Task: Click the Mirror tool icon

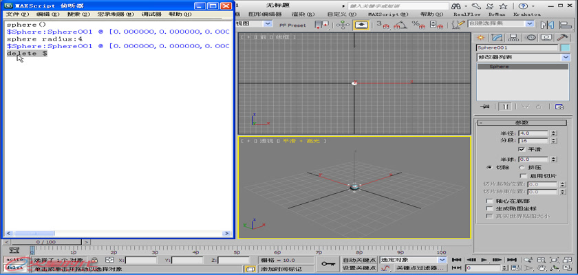Action: (547, 25)
